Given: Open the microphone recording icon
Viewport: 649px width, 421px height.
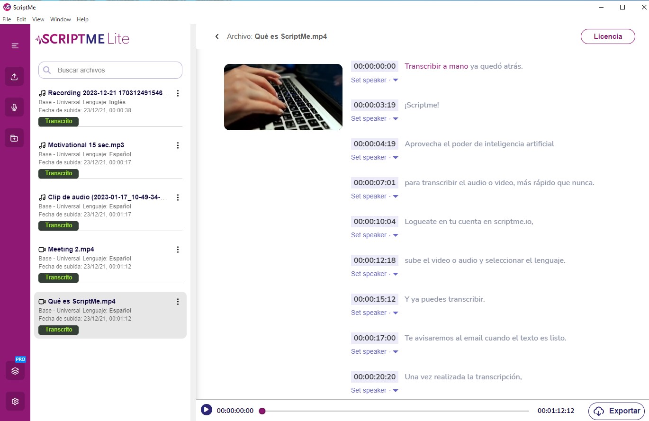Looking at the screenshot, I should coord(15,107).
